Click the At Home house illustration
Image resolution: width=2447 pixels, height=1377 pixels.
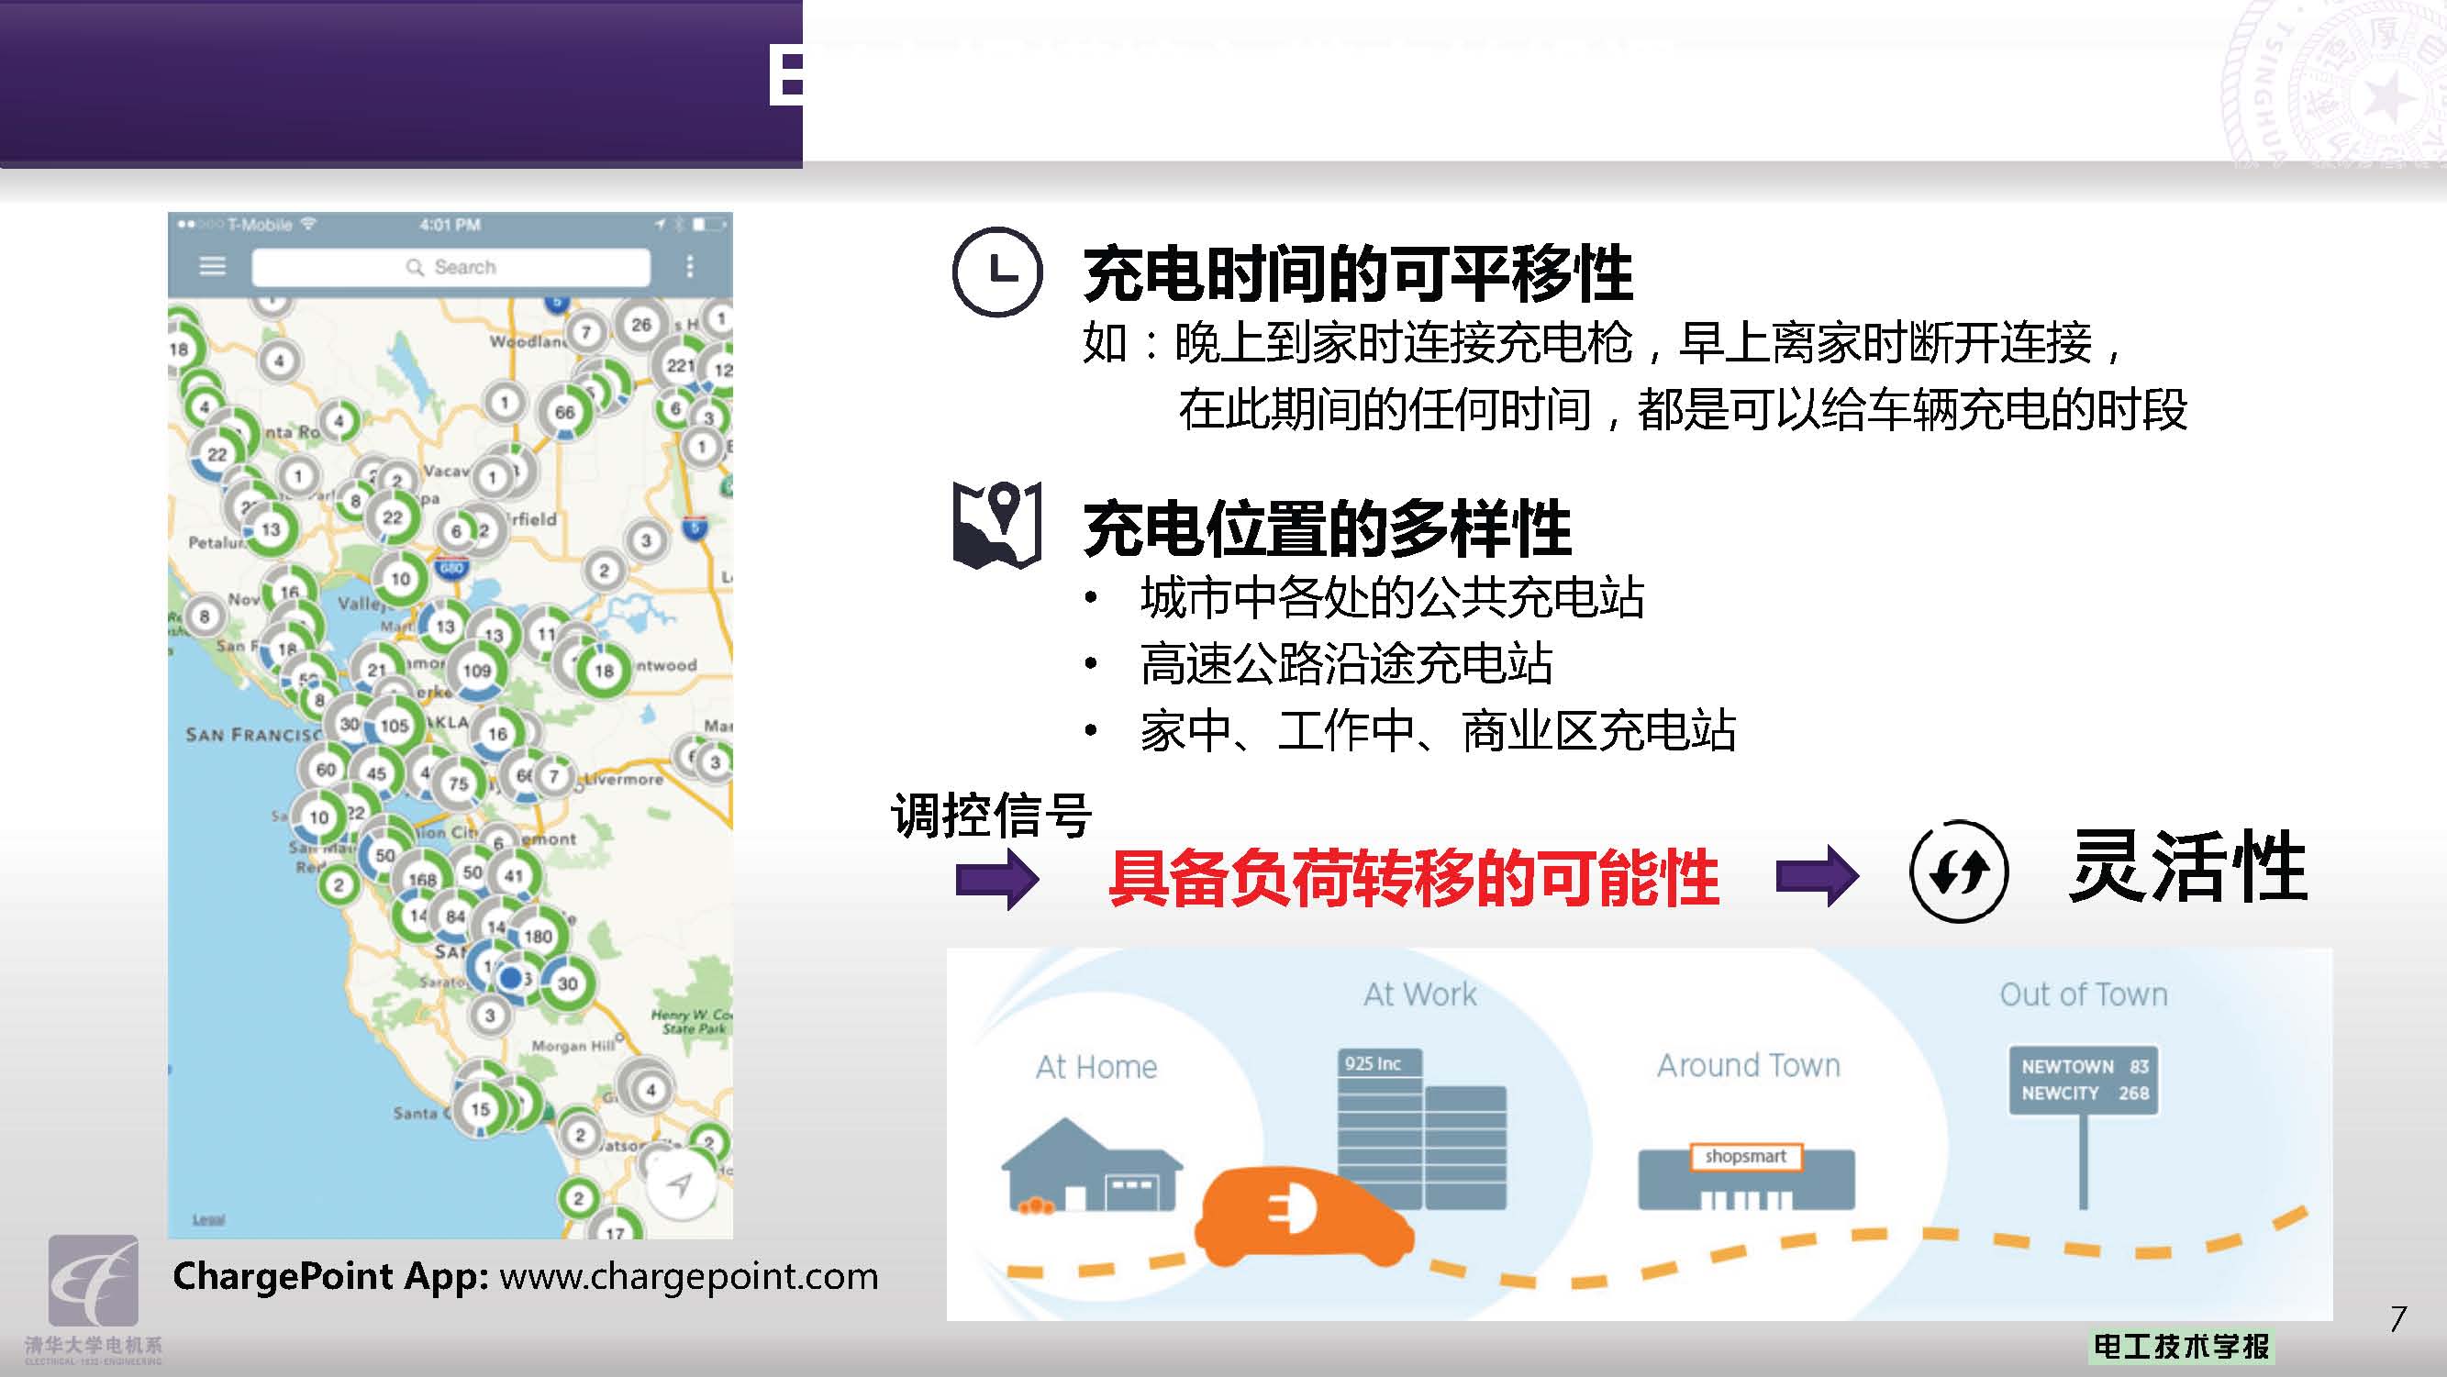click(1093, 1165)
